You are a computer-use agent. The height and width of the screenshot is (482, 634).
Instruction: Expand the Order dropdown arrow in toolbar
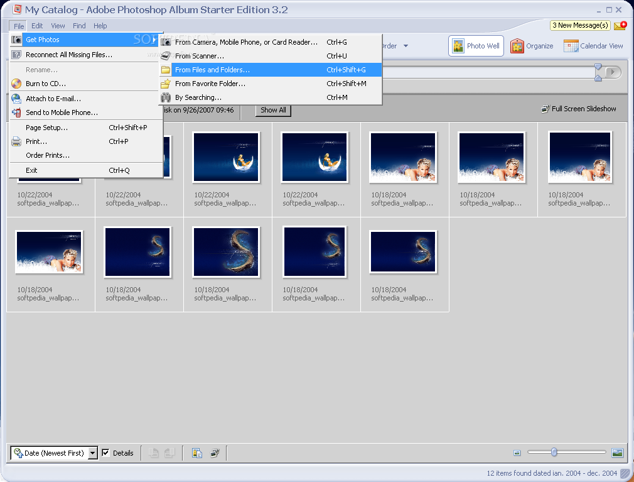406,46
